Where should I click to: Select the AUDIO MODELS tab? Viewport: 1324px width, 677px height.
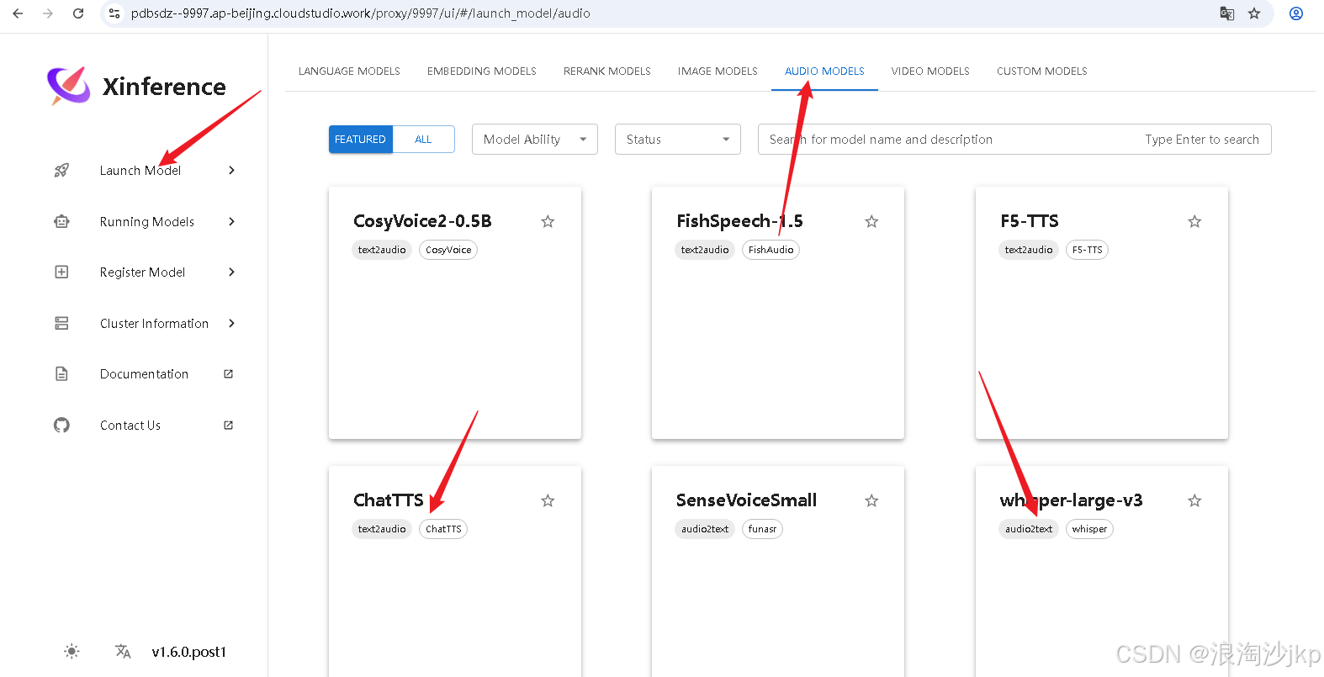[x=824, y=71]
